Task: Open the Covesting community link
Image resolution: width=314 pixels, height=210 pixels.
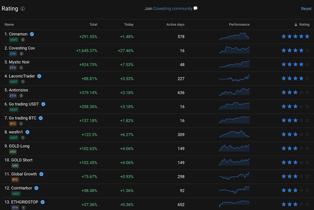Action: (x=173, y=9)
